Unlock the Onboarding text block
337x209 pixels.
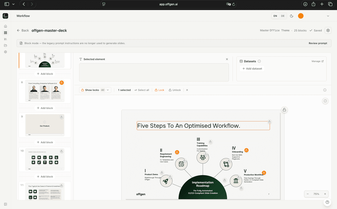click(246, 150)
